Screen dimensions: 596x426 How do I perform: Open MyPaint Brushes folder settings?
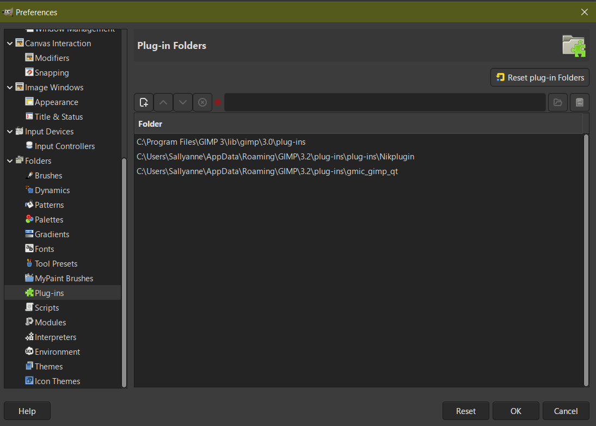pyautogui.click(x=64, y=278)
